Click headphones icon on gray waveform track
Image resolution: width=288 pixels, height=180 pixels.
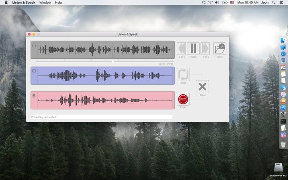click(34, 45)
